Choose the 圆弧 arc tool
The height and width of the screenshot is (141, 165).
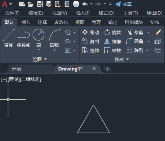[x=54, y=38]
